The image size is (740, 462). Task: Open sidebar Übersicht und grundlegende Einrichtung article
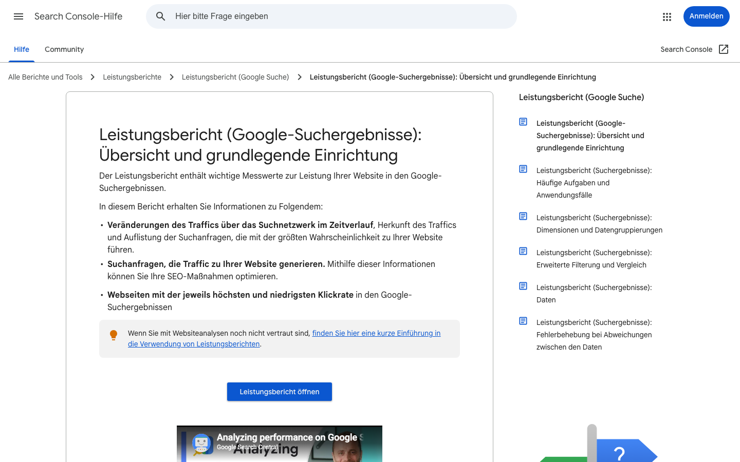click(590, 136)
